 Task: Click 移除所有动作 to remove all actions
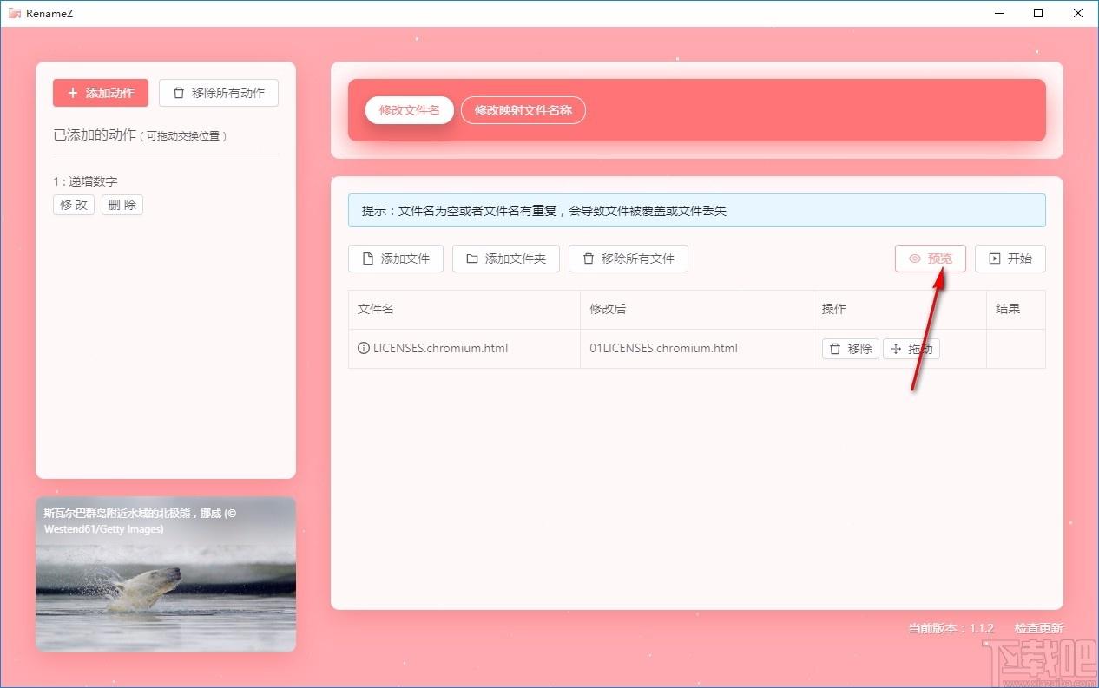pos(219,93)
